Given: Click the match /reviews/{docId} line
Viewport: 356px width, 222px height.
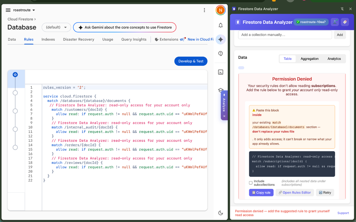Looking at the screenshot, I should [77, 163].
